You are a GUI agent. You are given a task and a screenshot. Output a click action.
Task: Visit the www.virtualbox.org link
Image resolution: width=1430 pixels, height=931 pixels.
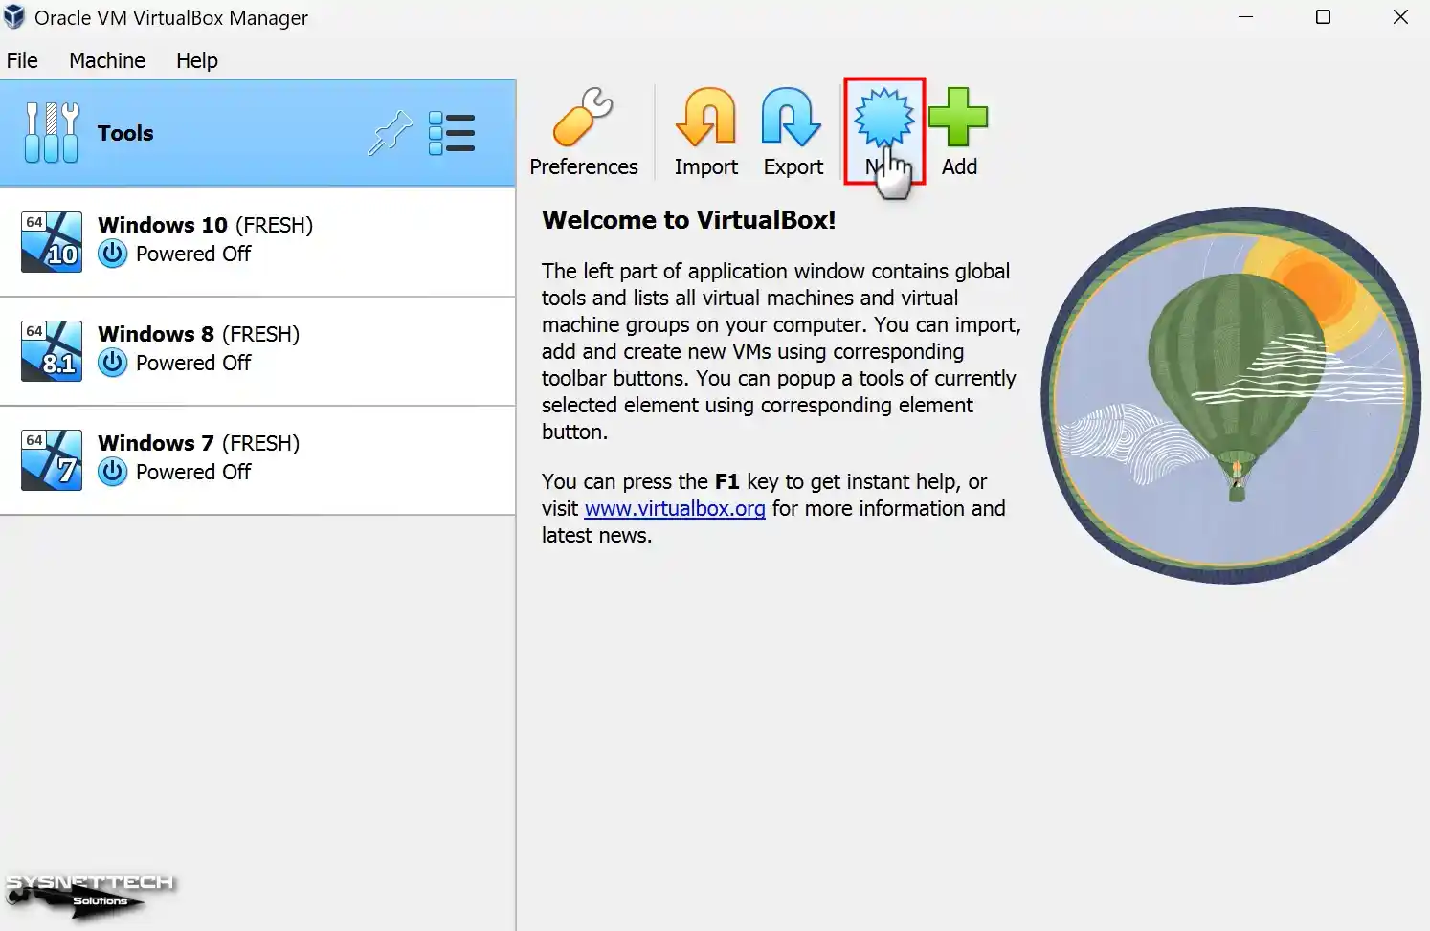coord(675,508)
